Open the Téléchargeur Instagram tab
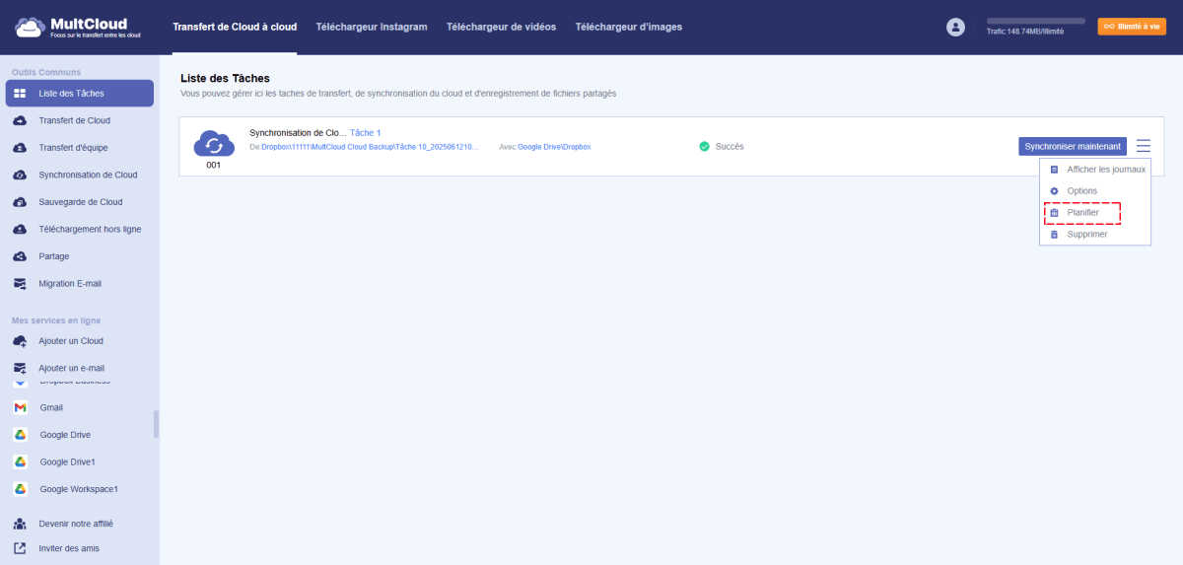 click(x=372, y=27)
